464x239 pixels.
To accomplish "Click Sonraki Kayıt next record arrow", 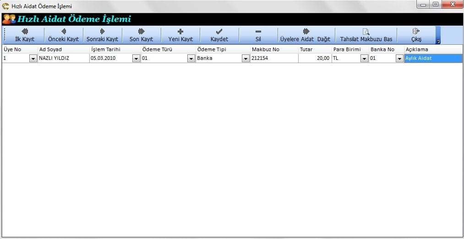I will (102, 35).
